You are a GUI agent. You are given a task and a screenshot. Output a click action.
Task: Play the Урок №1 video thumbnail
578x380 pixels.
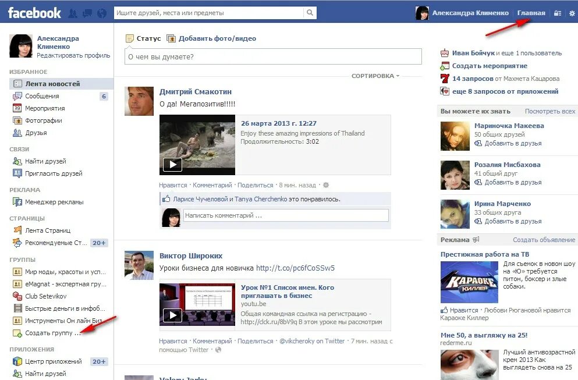click(x=197, y=304)
